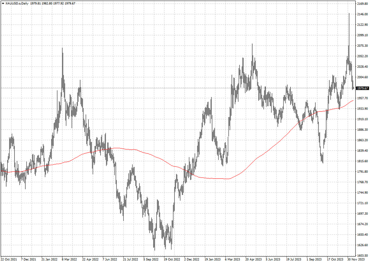Click the 19 Oct 2022 date label

172,260
